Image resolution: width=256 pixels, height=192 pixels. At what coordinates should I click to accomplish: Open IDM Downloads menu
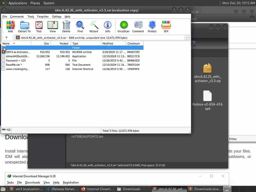point(32,182)
